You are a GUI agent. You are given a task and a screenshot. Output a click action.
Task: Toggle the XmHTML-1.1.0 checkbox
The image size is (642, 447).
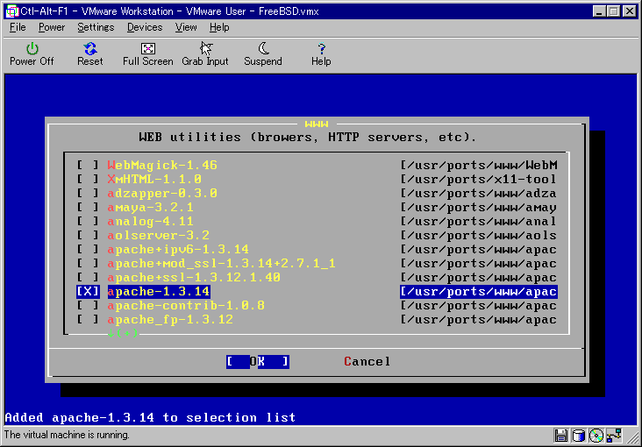point(88,180)
